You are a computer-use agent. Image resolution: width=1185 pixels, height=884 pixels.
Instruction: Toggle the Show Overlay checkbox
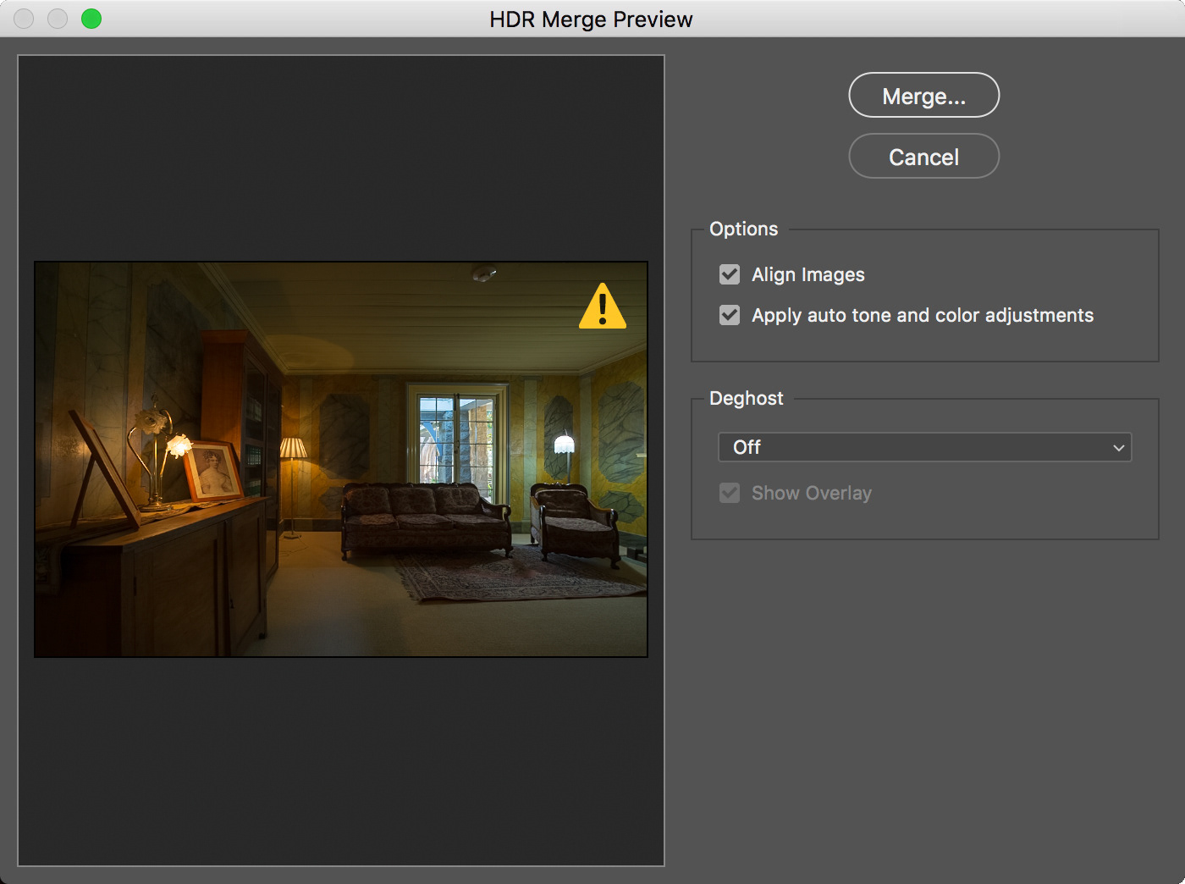point(730,493)
